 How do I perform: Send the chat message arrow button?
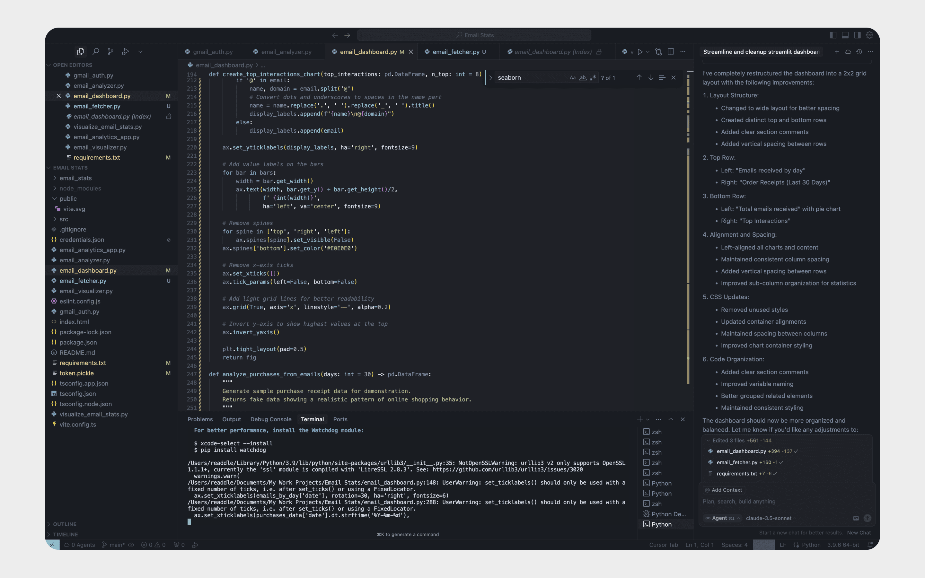tap(867, 518)
